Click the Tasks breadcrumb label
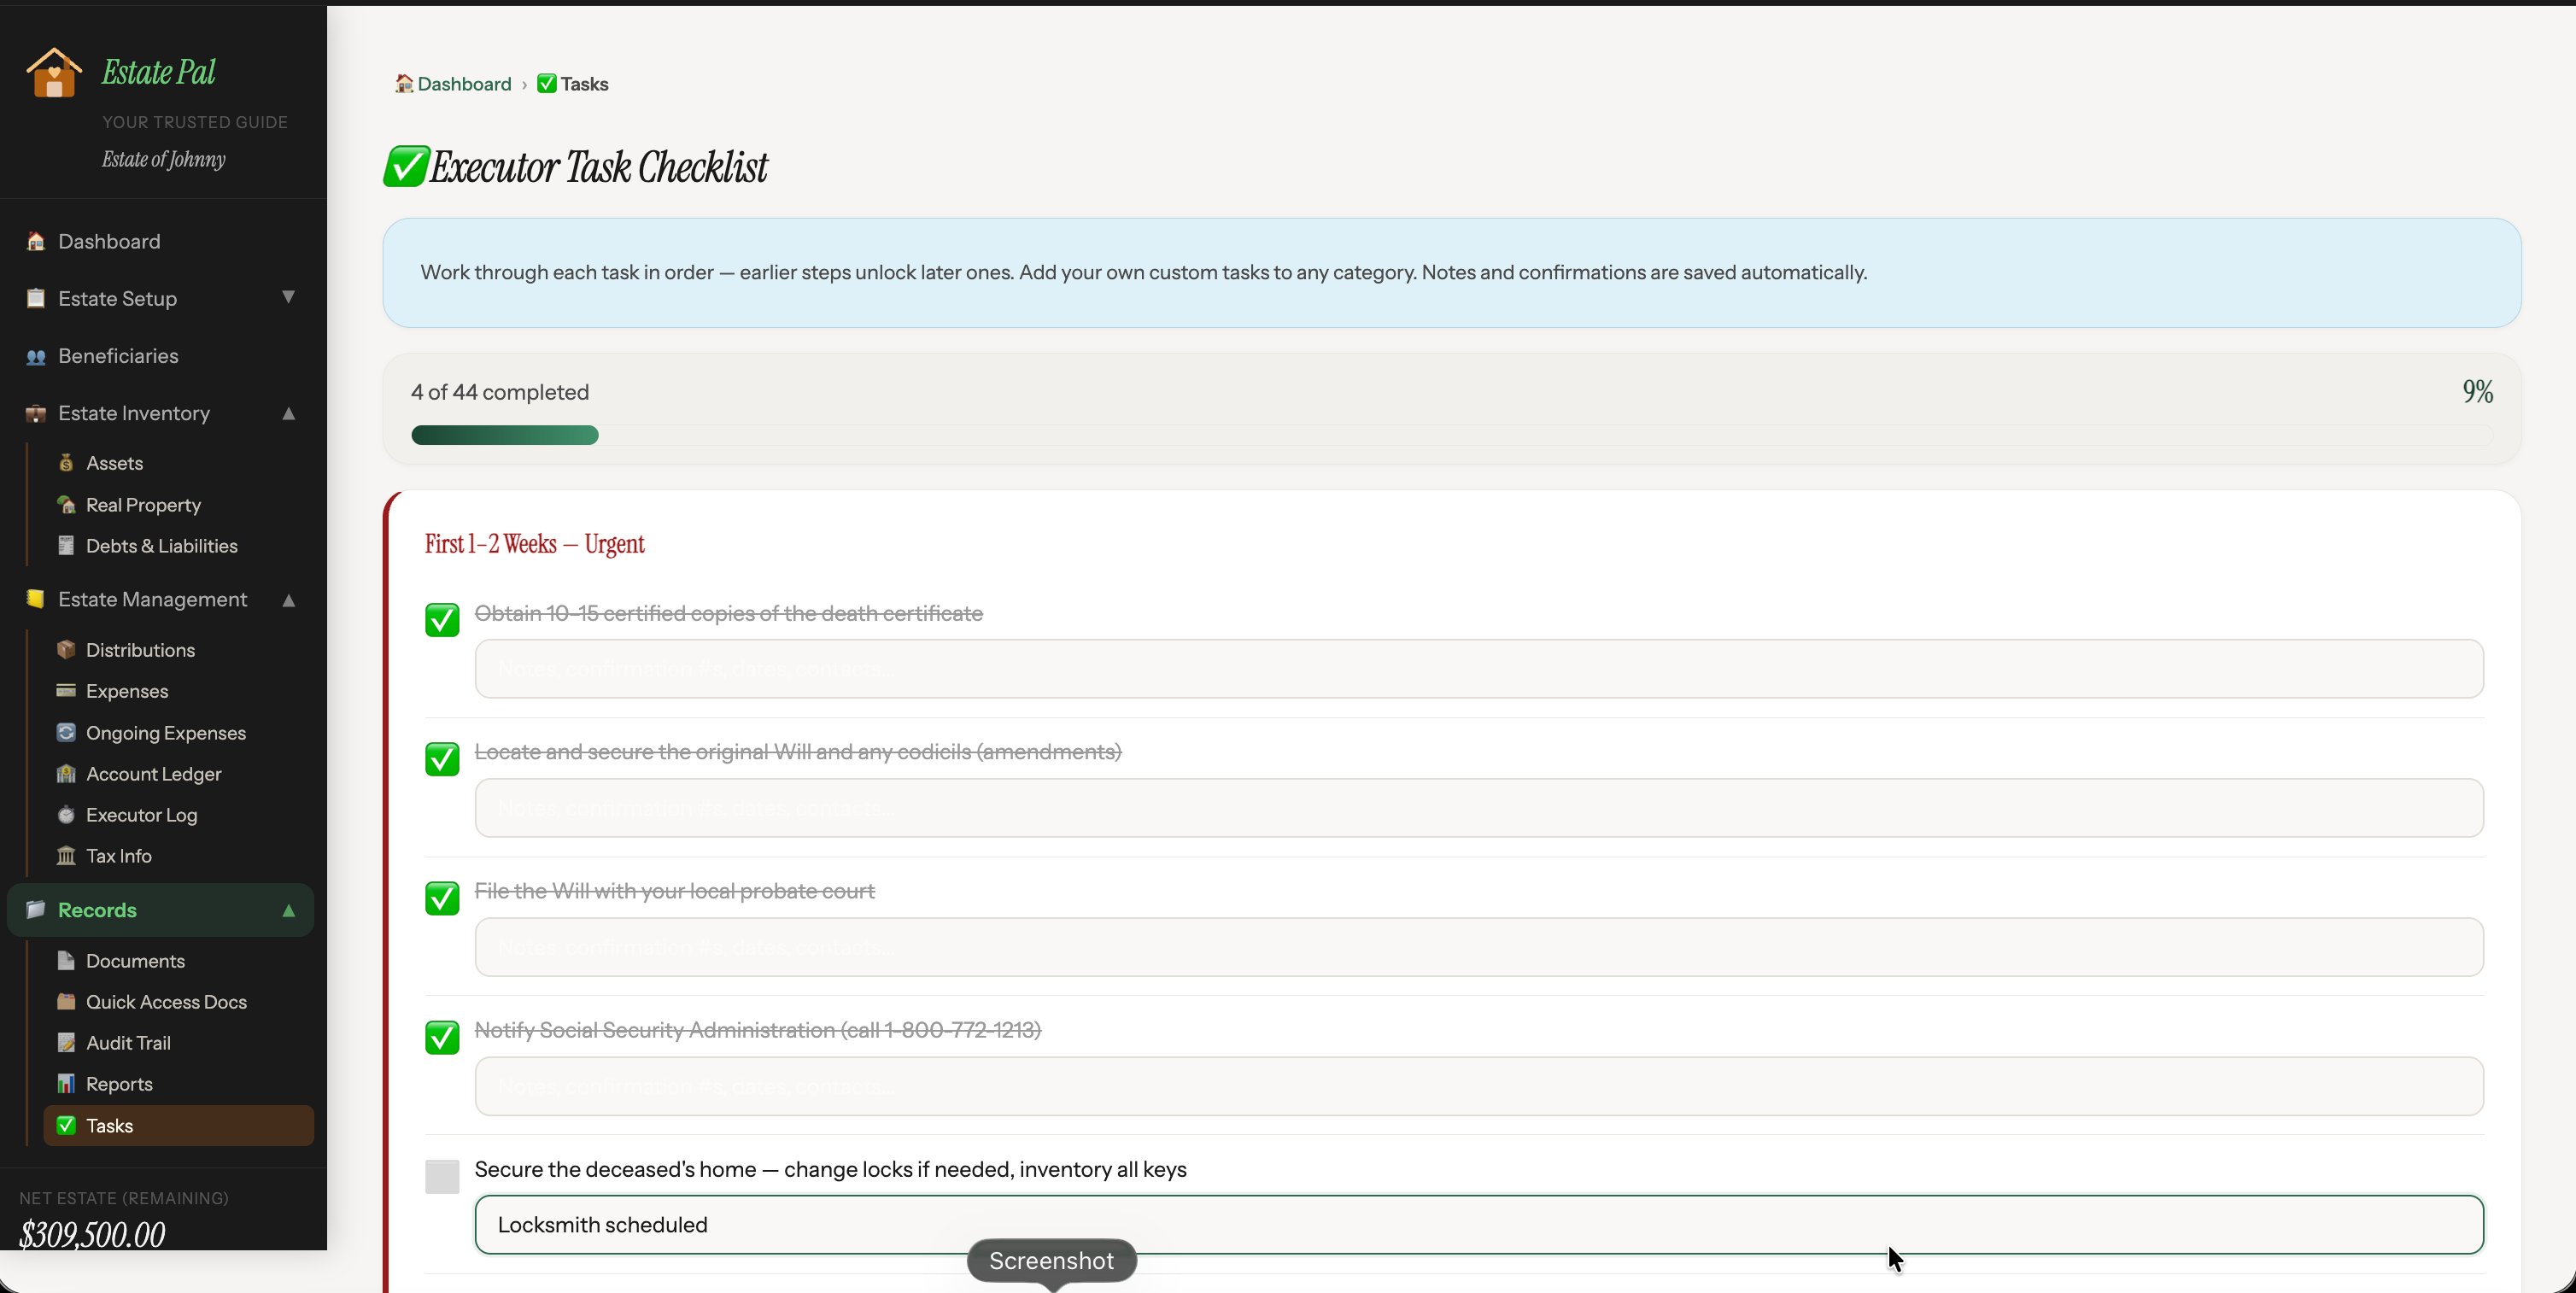Viewport: 2576px width, 1293px height. coord(584,84)
